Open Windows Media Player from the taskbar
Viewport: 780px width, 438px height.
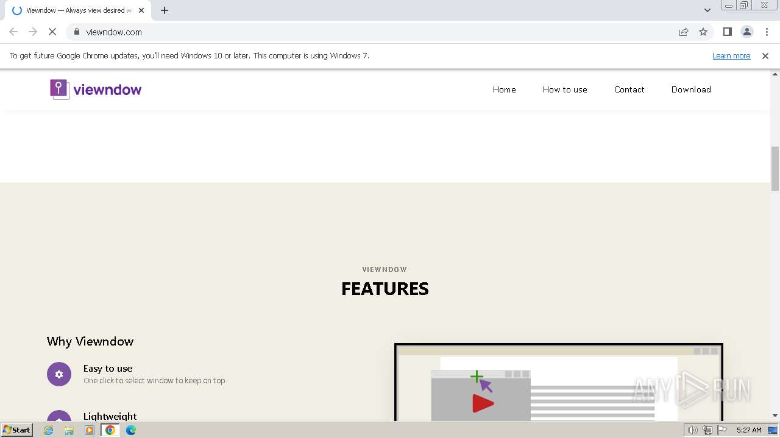pyautogui.click(x=90, y=430)
